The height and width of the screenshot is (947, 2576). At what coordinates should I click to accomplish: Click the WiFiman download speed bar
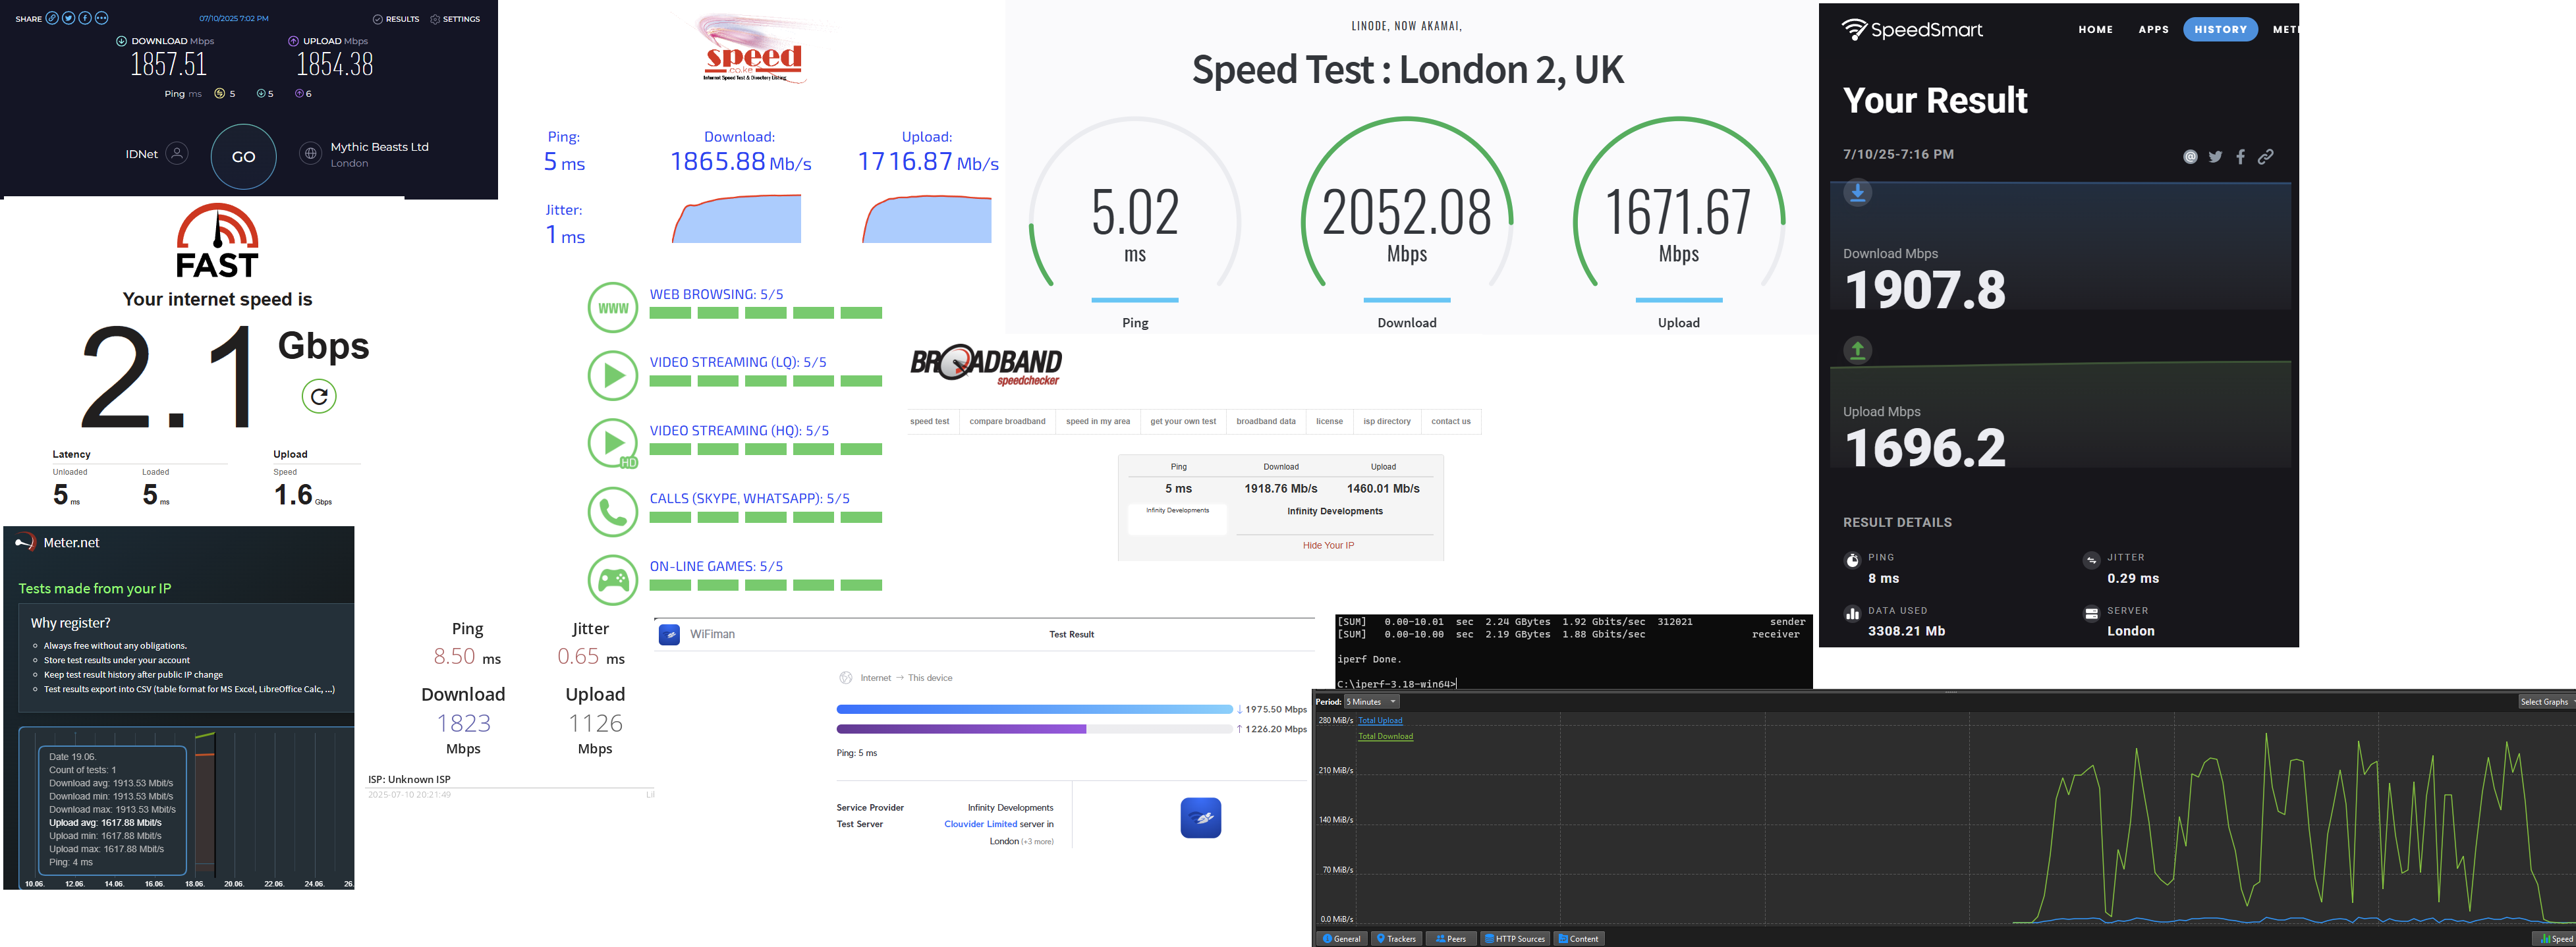click(1035, 709)
